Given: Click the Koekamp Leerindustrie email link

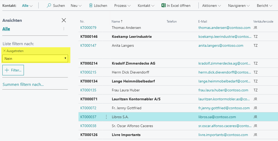Looking at the screenshot, I should [x=225, y=37].
